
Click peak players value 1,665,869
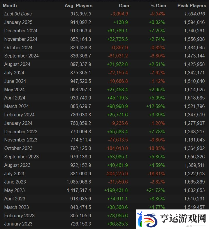pos(194,182)
